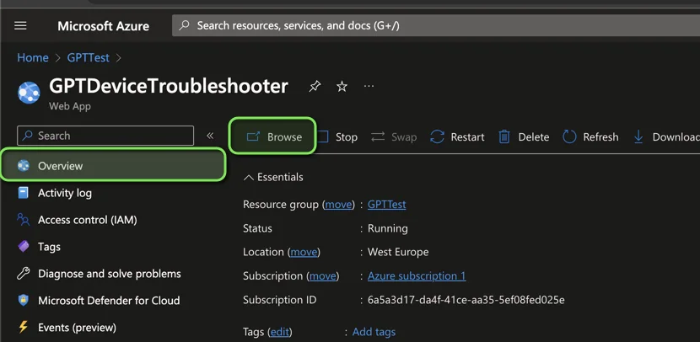Select Overview in the sidebar
The width and height of the screenshot is (700, 342).
pos(113,165)
